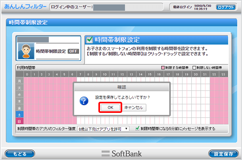Click the 設定保存 button

(223, 153)
